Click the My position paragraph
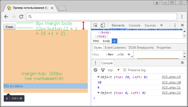This screenshot has height=107, width=188. tap(46, 86)
